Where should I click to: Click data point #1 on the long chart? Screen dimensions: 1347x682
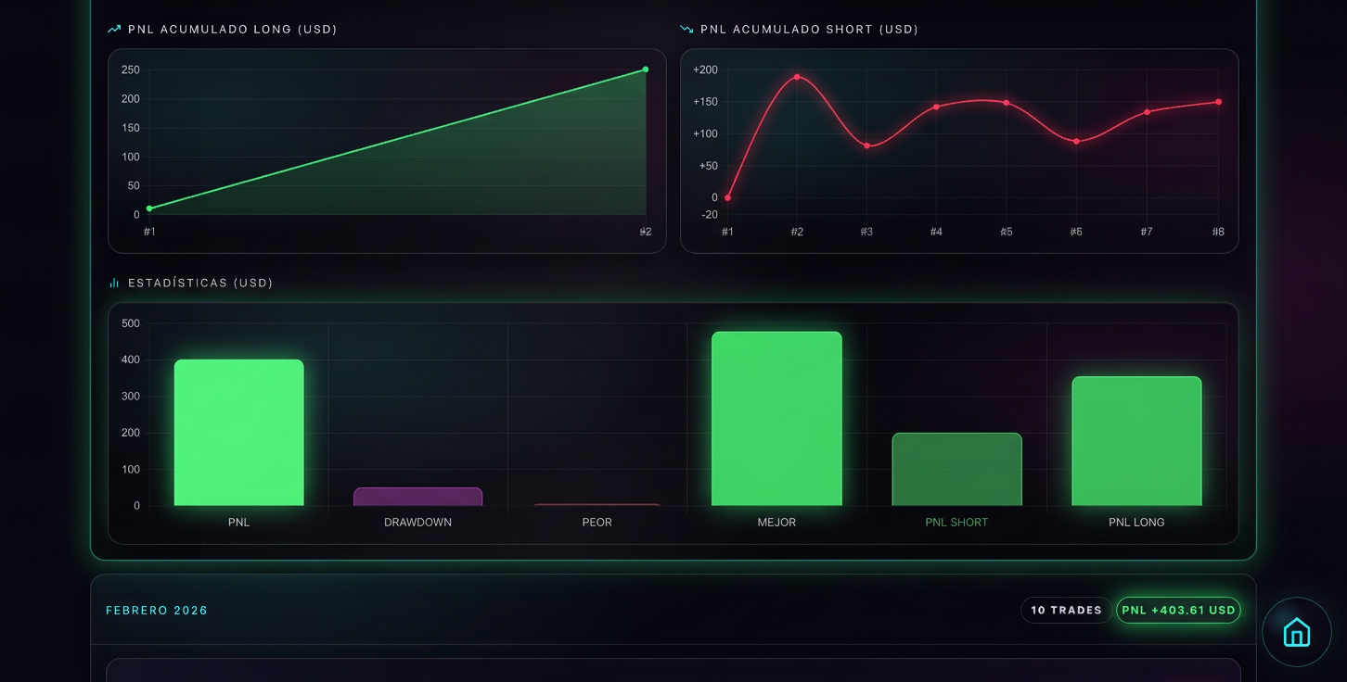(149, 208)
